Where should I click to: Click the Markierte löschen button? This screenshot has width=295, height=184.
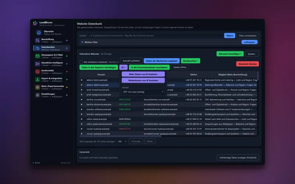click(247, 64)
